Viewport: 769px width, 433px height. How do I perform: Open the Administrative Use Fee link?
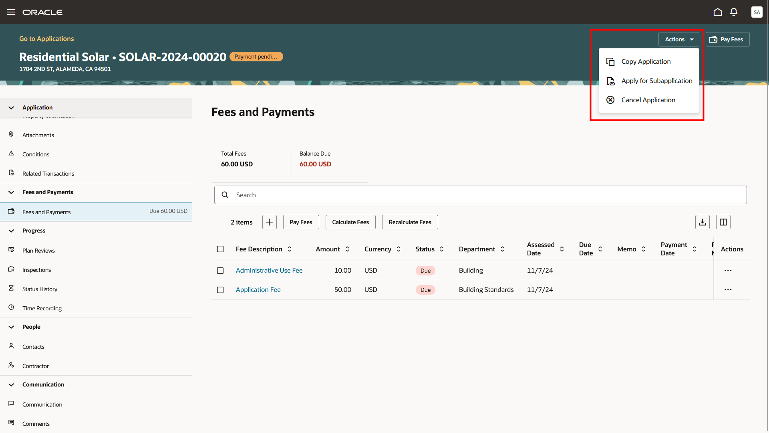(x=269, y=270)
